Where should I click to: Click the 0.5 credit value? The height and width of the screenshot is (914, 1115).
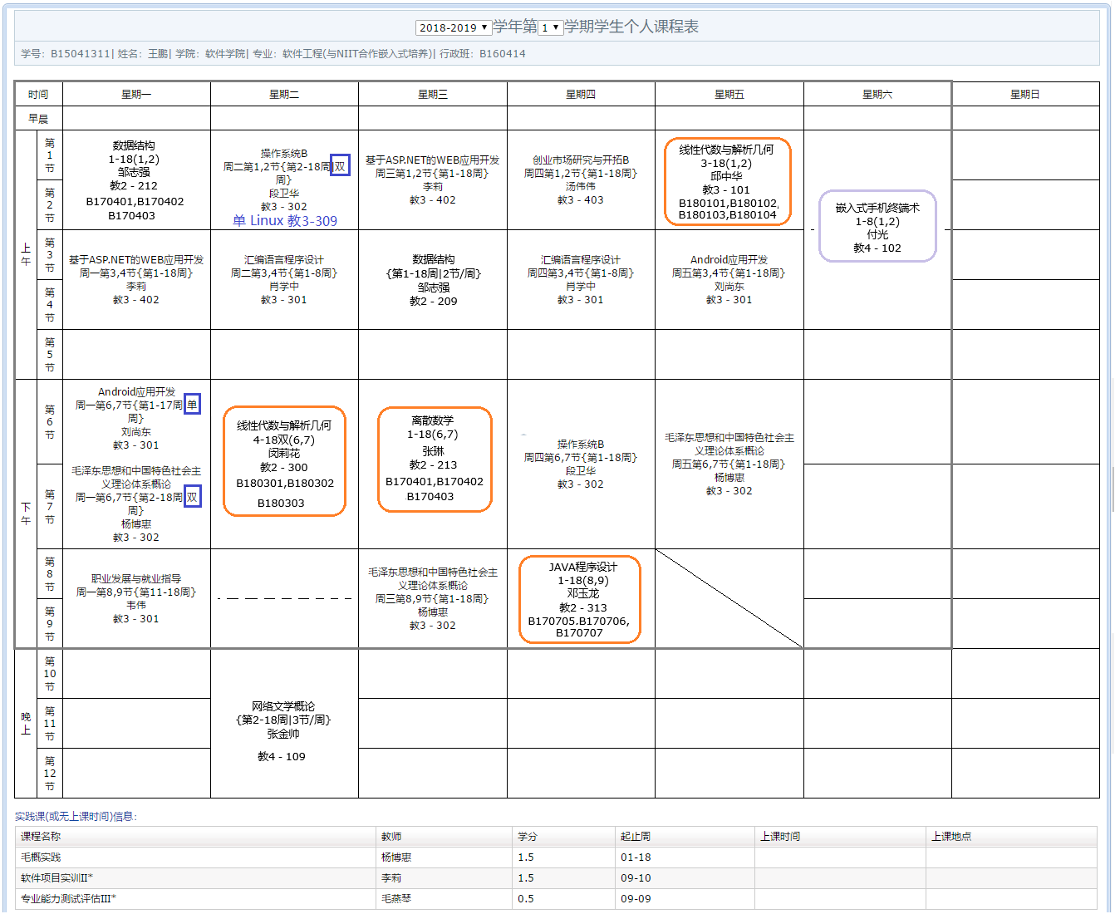(x=526, y=899)
